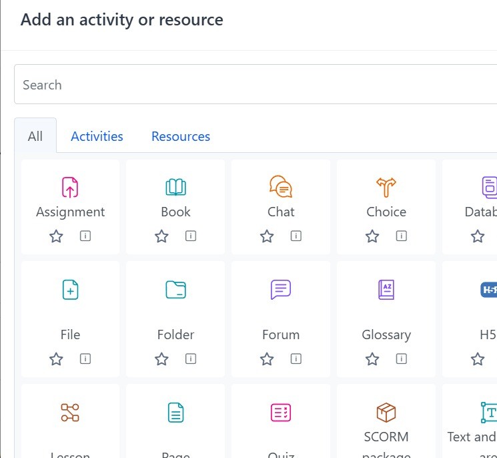Star Choice as a favourite
The height and width of the screenshot is (458, 497).
(372, 236)
